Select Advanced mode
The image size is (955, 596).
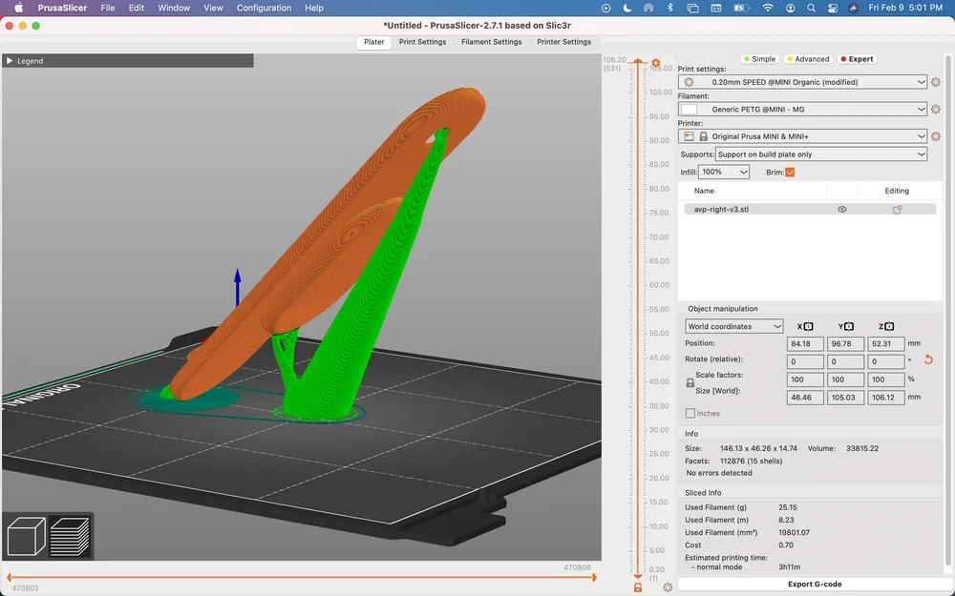point(807,59)
